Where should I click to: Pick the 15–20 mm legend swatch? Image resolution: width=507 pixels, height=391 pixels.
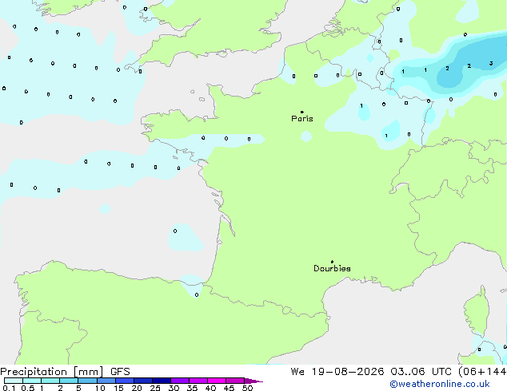click(125, 381)
